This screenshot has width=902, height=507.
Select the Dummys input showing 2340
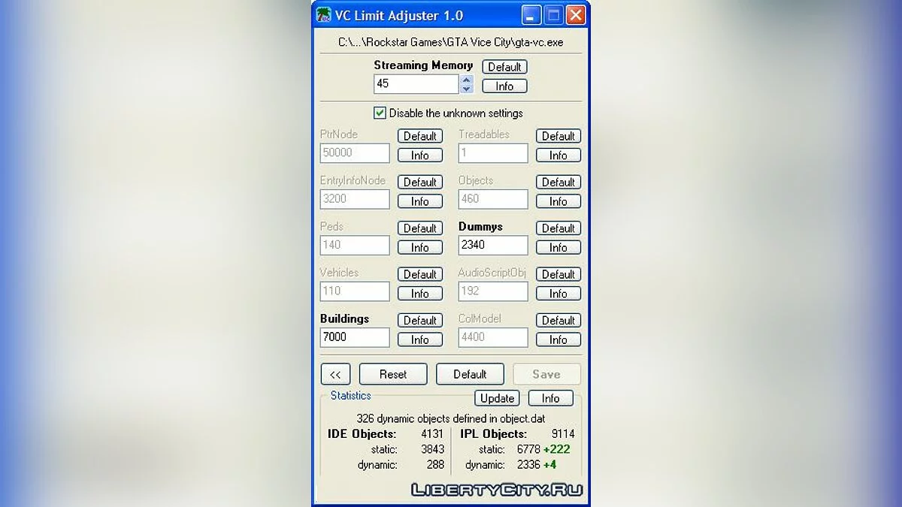click(x=492, y=245)
